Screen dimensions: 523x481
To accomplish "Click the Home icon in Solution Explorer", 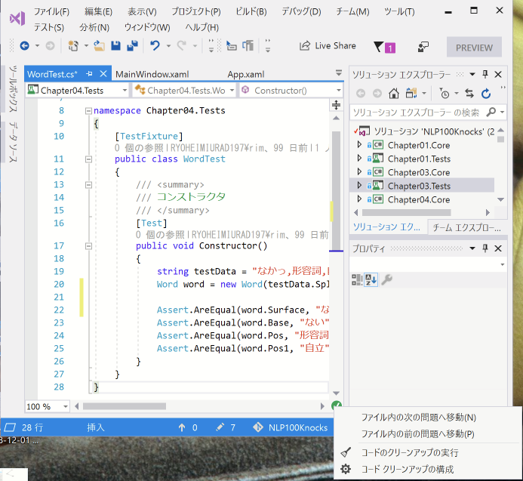I will [393, 94].
